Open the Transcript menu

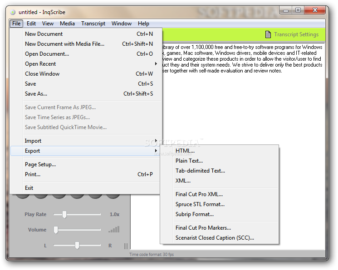93,24
